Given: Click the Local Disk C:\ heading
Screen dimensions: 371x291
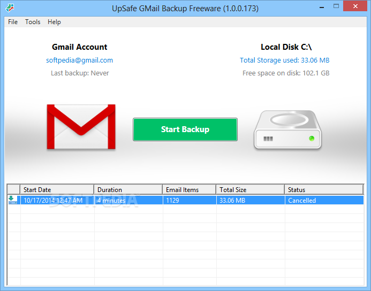Looking at the screenshot, I should (286, 47).
